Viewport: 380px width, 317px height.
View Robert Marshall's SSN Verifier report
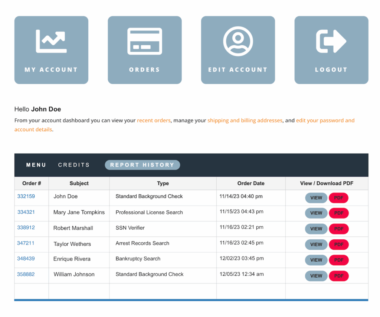point(316,229)
